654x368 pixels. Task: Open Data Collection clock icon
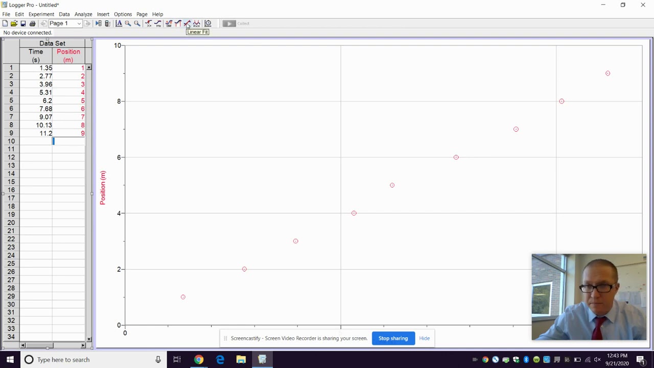tap(208, 24)
